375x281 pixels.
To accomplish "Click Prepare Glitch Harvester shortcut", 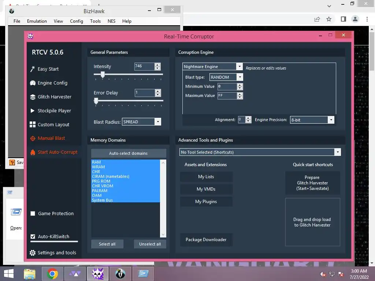I will [x=312, y=183].
